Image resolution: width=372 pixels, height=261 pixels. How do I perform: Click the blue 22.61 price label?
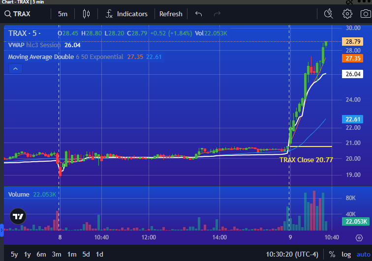(352, 119)
